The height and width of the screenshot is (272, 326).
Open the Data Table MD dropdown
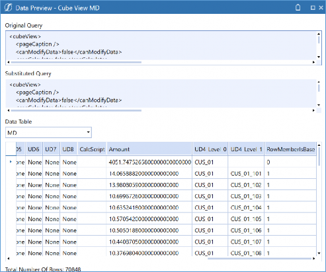click(48, 133)
